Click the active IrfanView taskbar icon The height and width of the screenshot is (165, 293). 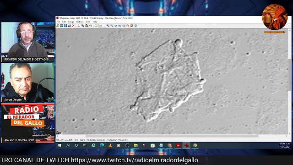186,145
